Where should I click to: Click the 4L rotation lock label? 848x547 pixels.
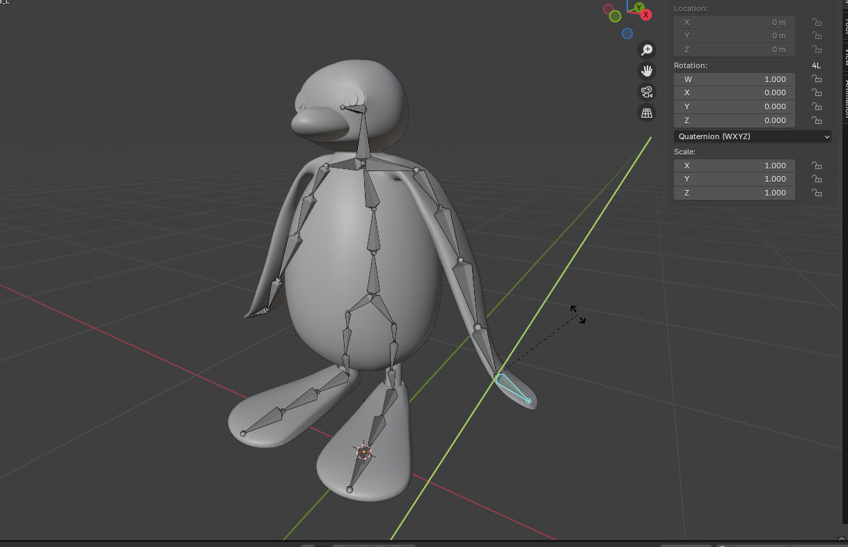pyautogui.click(x=816, y=65)
